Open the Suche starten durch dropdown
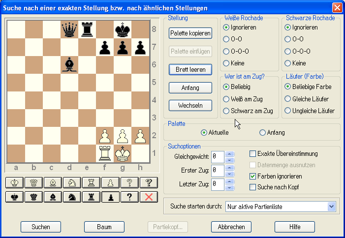This screenshot has width=345, height=238. click(331, 207)
